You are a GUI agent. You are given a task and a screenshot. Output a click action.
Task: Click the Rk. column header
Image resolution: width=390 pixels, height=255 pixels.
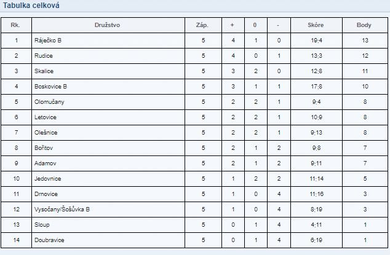click(15, 25)
